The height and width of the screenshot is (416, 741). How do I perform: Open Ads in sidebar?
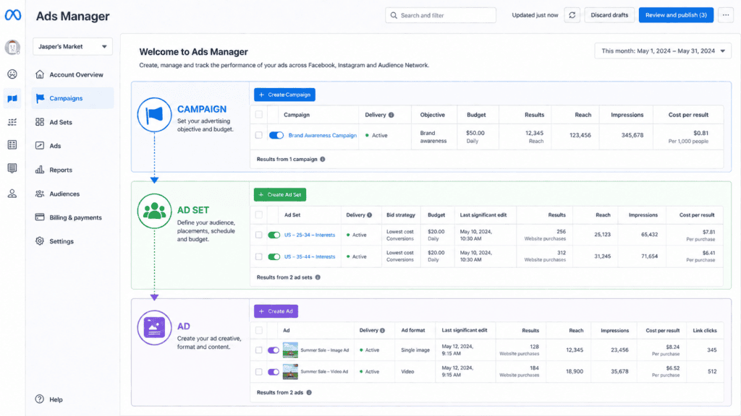pos(73,146)
